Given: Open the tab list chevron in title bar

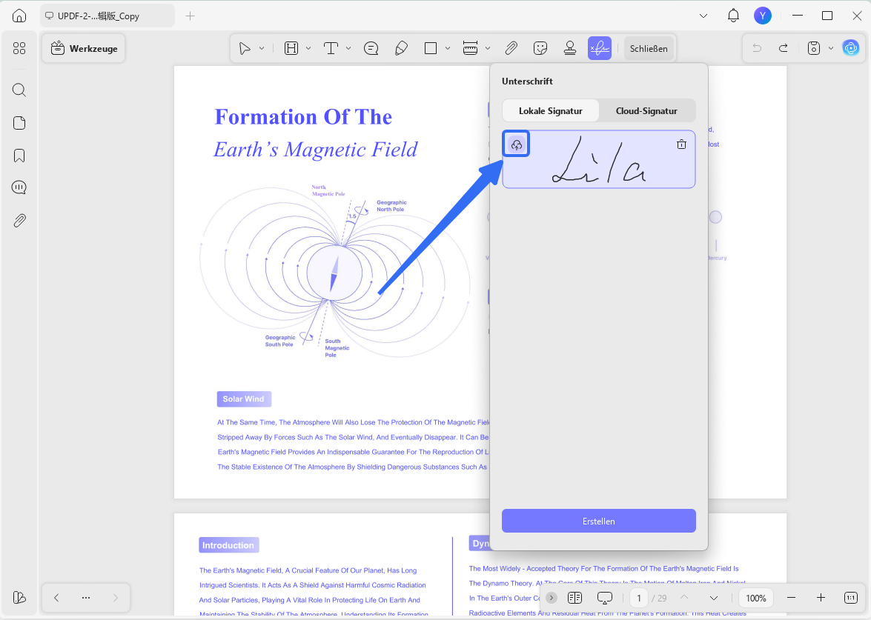Looking at the screenshot, I should (x=703, y=16).
